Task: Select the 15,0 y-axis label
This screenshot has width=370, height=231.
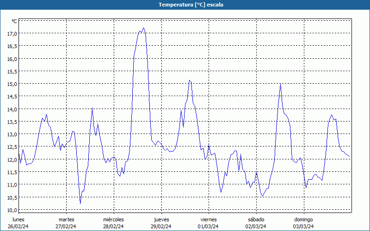Action: point(12,84)
